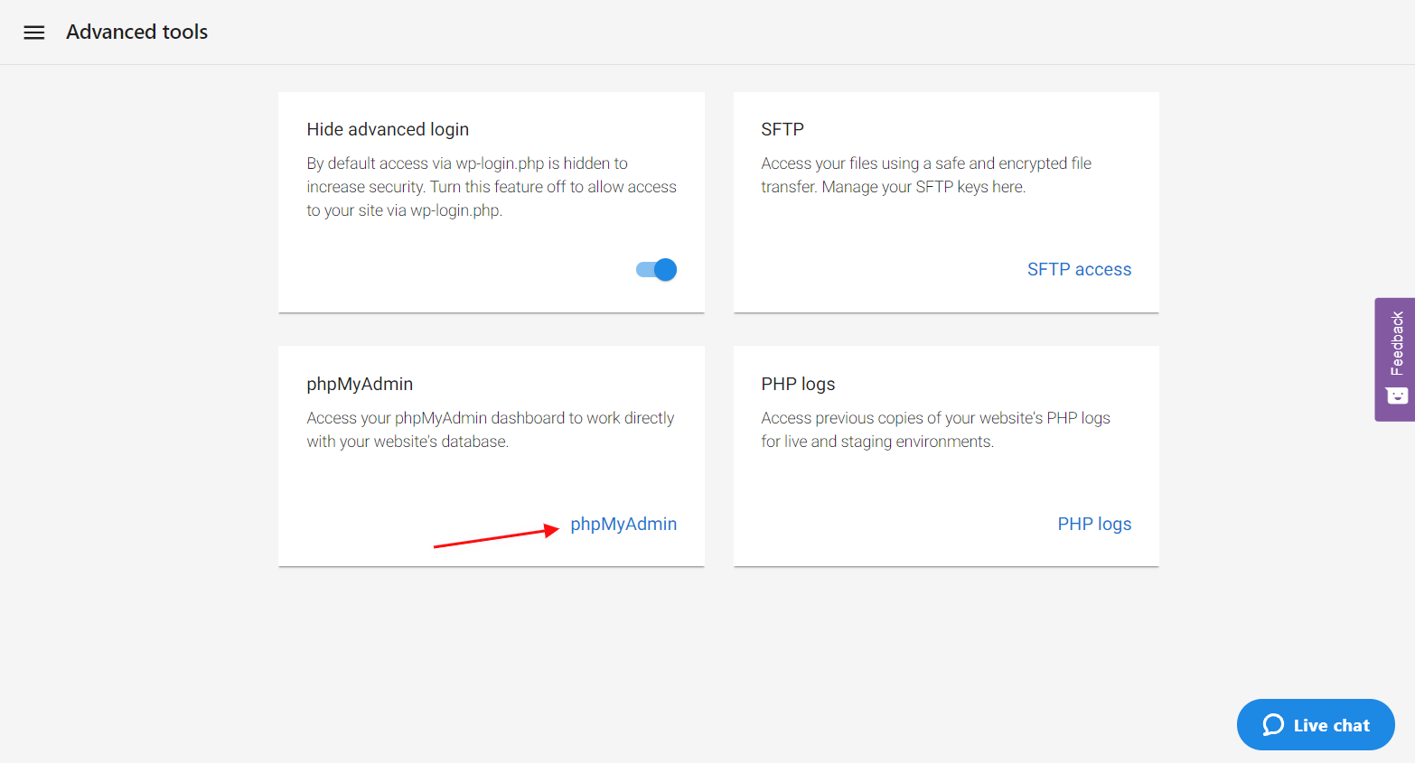
Task: Open the PHP logs link
Action: tap(1094, 524)
